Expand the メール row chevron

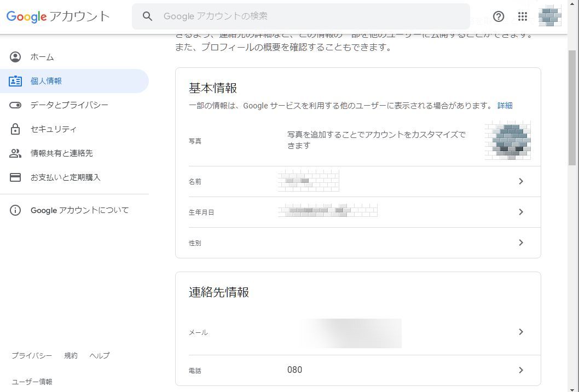(x=520, y=332)
